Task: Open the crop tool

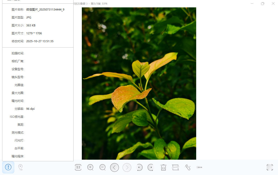Action: (x=175, y=167)
